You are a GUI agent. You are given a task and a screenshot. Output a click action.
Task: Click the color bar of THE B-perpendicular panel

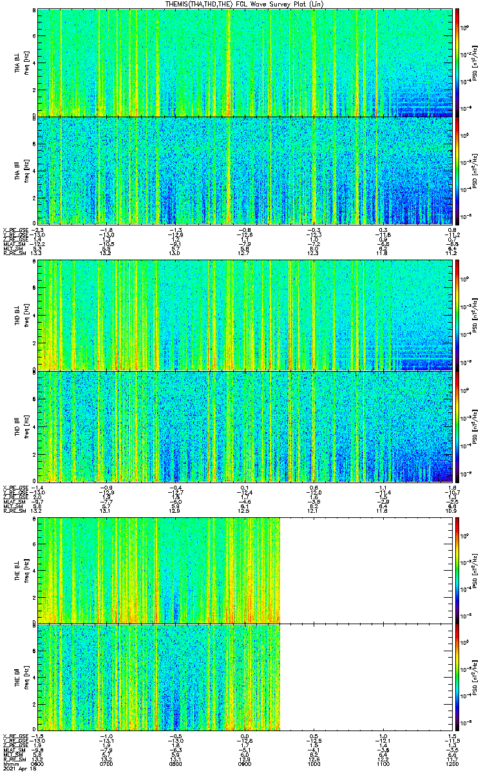[457, 570]
